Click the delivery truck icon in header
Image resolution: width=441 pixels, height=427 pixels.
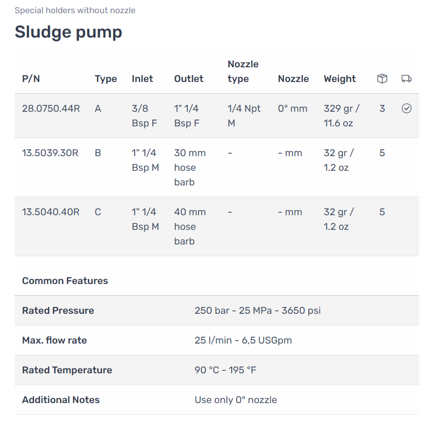(406, 79)
